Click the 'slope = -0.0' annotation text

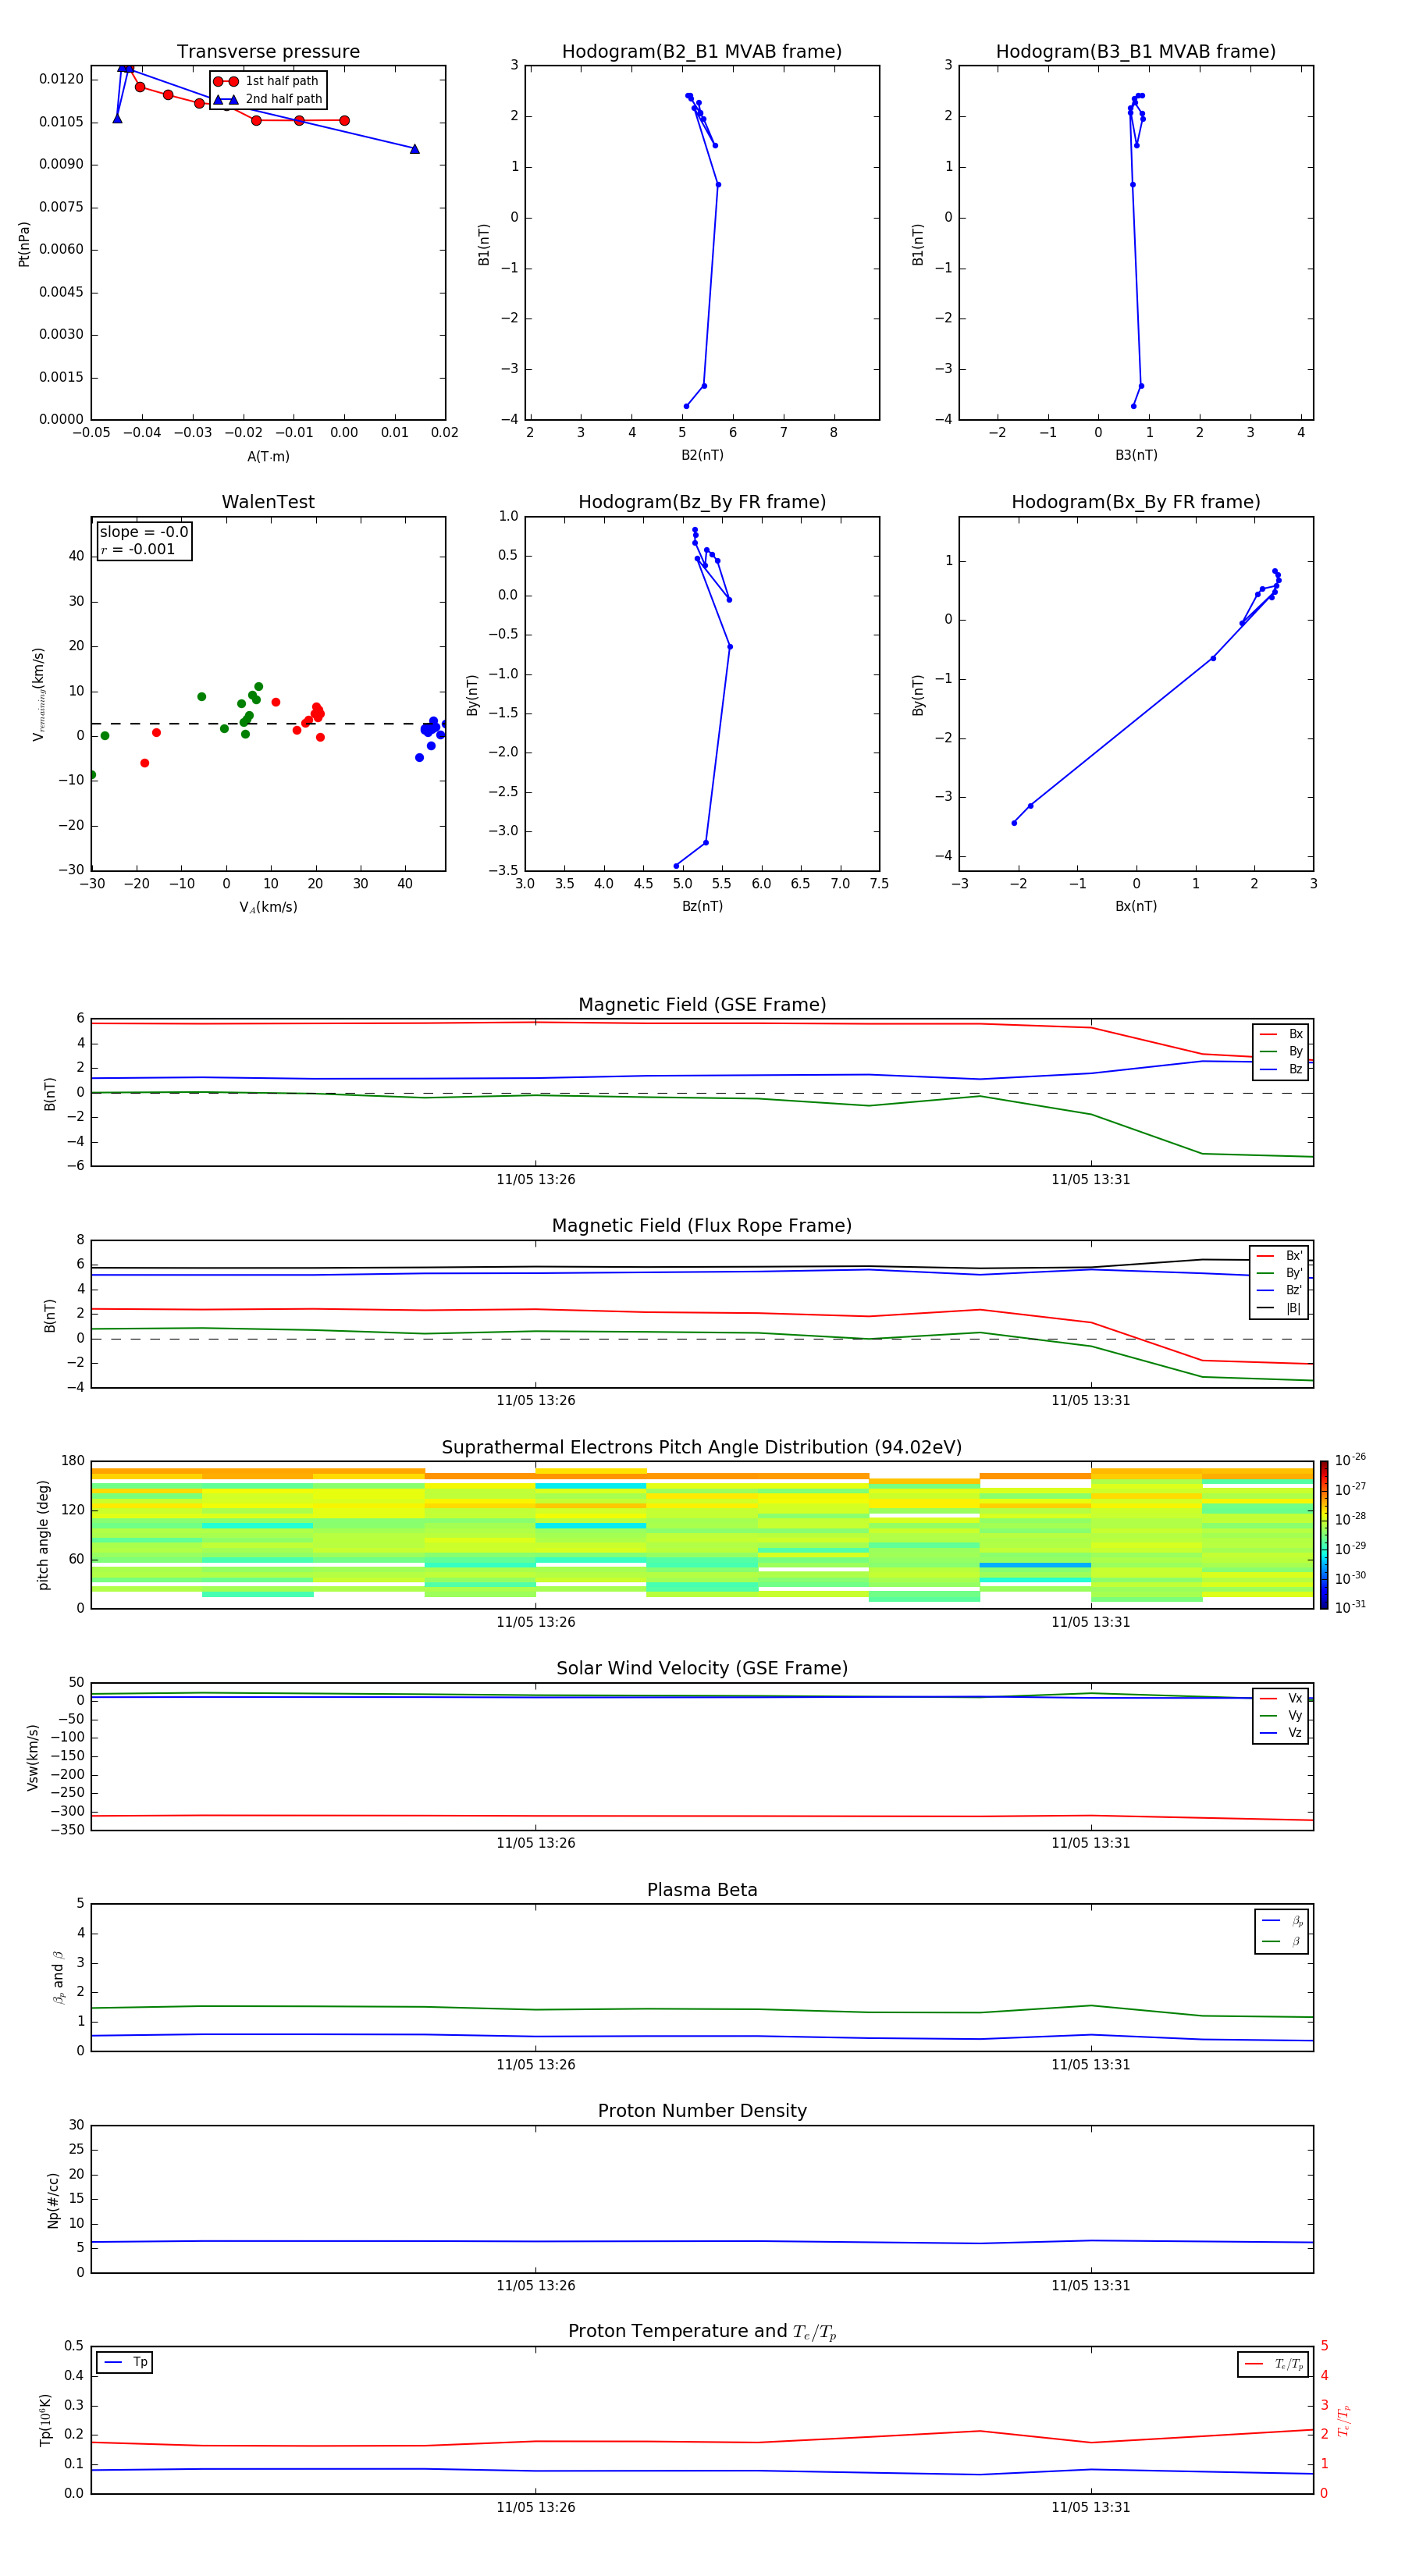pos(144,532)
